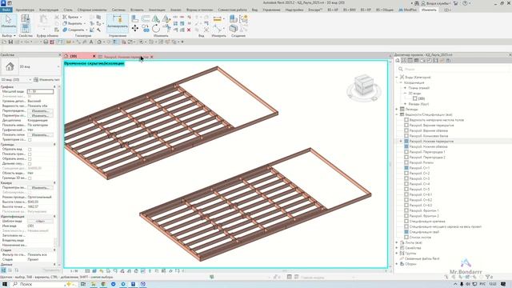Expand the 'Листы (все)' node in Project Browser
Image resolution: width=512 pixels, height=288 pixels.
397,242
